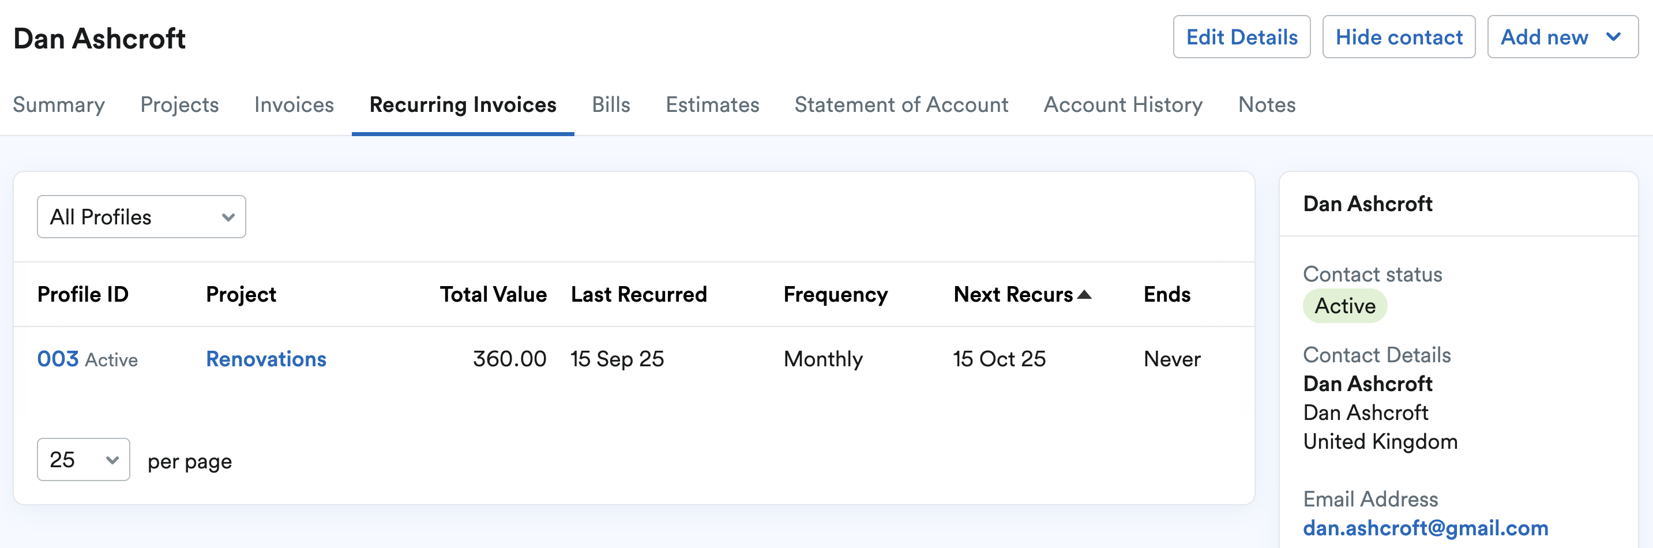Open the Account History tab
Viewport: 1653px width, 548px height.
tap(1123, 104)
